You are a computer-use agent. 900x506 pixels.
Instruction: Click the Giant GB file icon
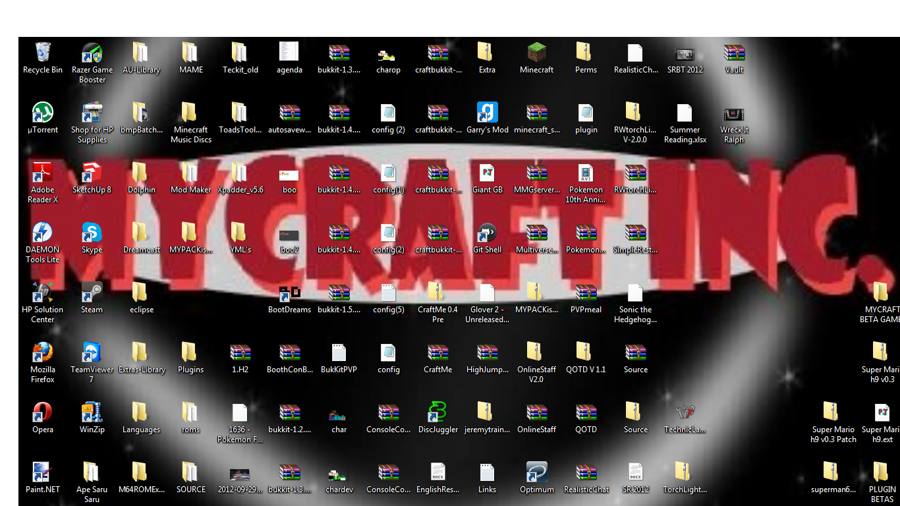pyautogui.click(x=488, y=173)
